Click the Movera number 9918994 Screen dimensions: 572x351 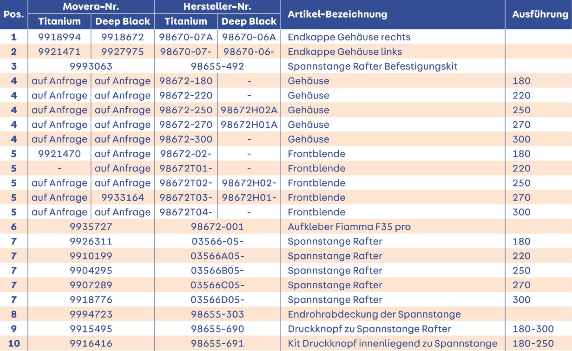point(59,37)
